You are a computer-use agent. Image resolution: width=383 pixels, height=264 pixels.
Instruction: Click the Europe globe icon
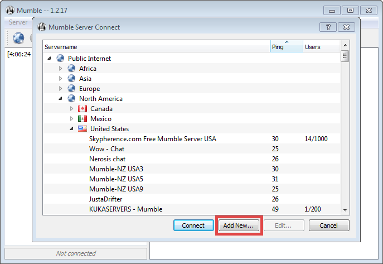click(x=71, y=89)
